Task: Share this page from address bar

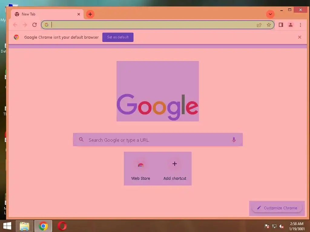Action: click(x=259, y=25)
